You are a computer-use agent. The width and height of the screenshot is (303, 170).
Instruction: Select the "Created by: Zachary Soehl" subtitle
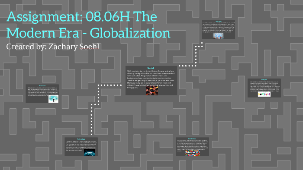53,47
